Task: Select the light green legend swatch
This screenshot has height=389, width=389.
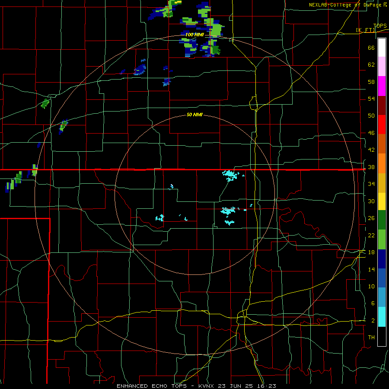Action: [382, 239]
